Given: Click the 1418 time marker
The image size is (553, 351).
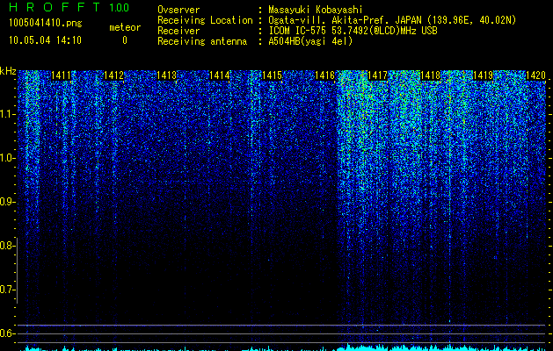Looking at the screenshot, I should pos(430,75).
